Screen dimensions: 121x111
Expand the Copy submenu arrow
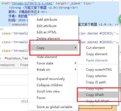tap(76, 48)
